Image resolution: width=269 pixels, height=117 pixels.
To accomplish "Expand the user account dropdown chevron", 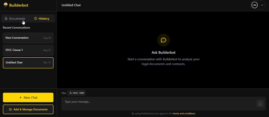I will (262, 5).
